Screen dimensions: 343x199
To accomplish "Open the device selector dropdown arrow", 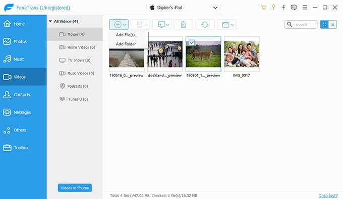I will [x=215, y=8].
